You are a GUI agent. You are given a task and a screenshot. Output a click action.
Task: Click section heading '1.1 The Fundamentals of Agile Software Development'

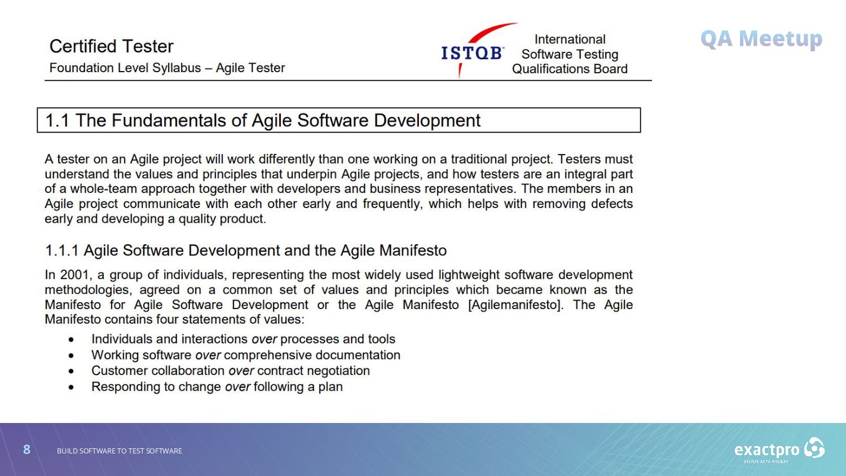pos(263,120)
